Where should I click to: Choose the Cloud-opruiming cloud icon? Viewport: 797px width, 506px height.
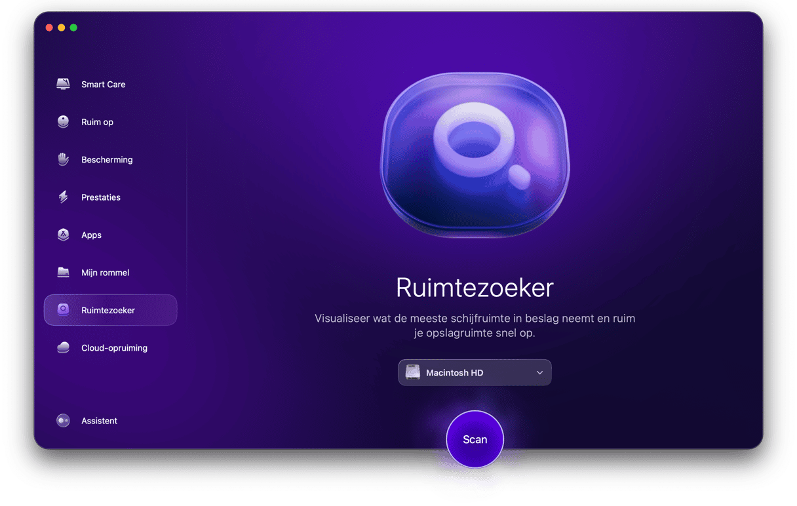(63, 348)
